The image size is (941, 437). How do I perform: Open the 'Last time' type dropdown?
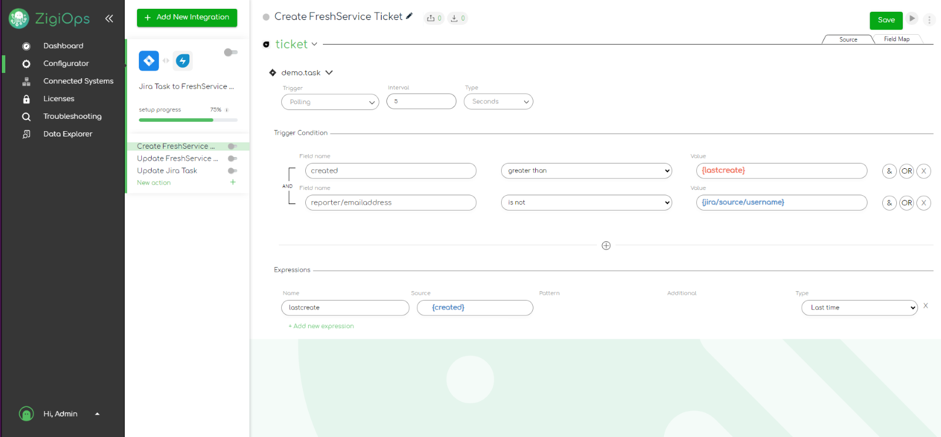click(x=860, y=308)
